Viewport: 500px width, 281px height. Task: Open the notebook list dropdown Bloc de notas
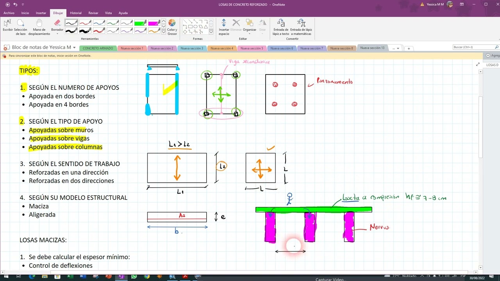click(x=74, y=48)
